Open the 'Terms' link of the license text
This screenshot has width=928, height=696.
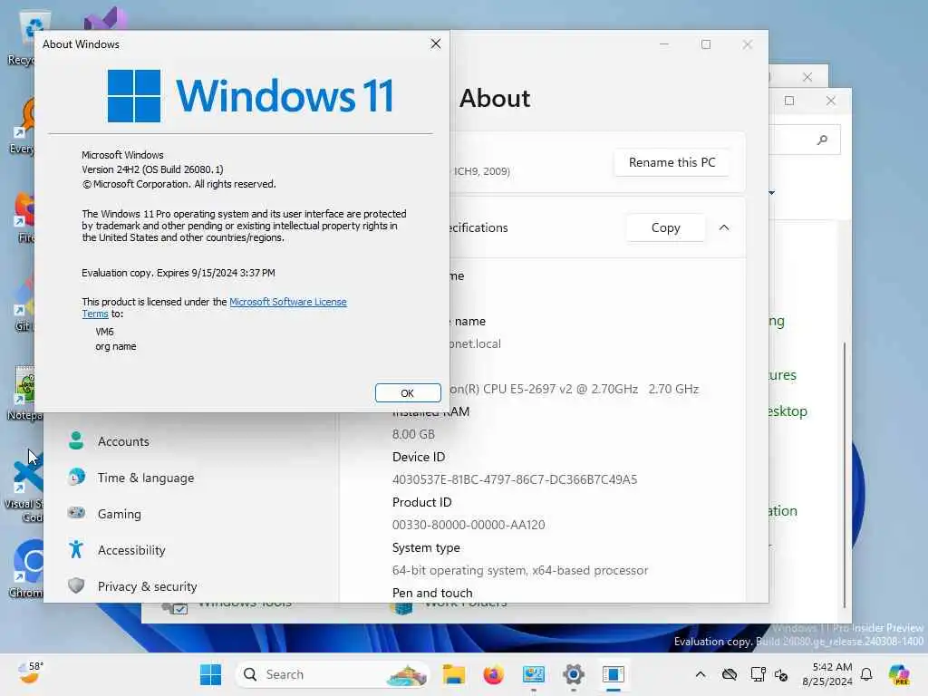[94, 314]
